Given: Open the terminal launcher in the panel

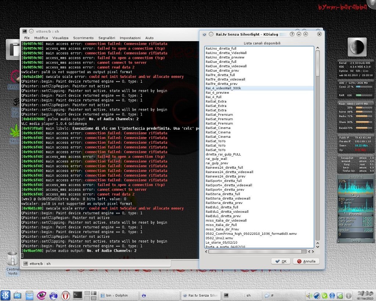Looking at the screenshot, I should pyautogui.click(x=77, y=295).
